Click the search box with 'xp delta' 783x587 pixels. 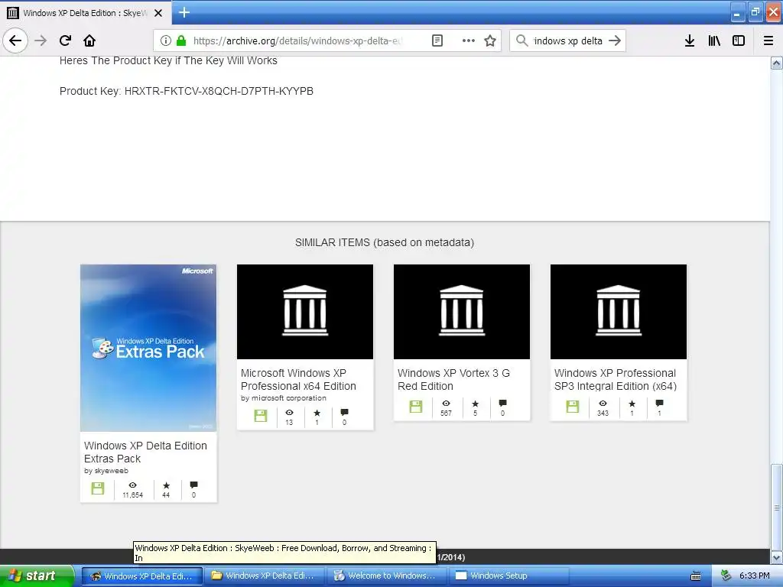point(568,41)
